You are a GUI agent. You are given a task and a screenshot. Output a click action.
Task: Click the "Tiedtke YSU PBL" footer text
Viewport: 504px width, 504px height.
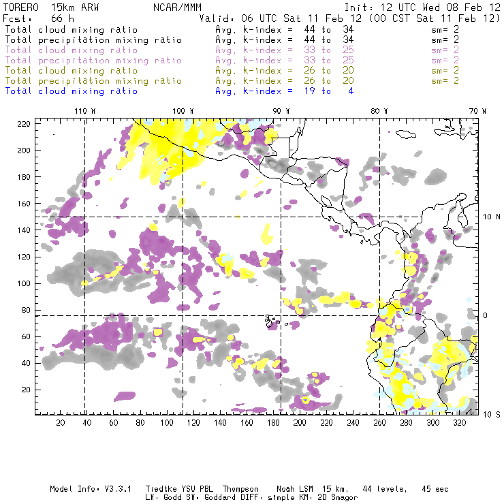(x=179, y=489)
